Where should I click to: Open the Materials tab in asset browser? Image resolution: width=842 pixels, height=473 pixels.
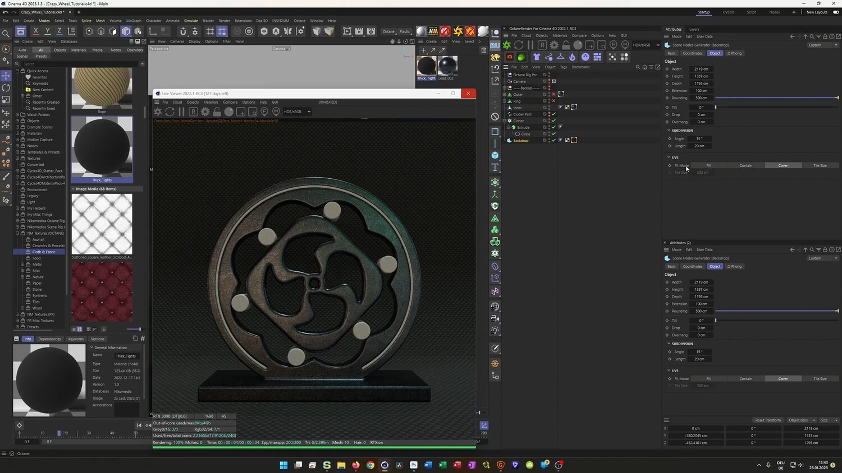[79, 50]
